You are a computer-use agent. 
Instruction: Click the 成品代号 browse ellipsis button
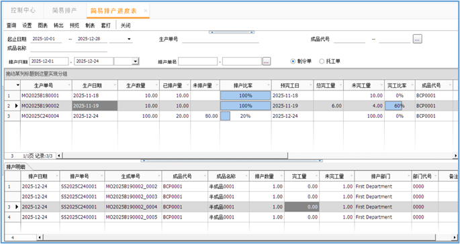coord(418,39)
